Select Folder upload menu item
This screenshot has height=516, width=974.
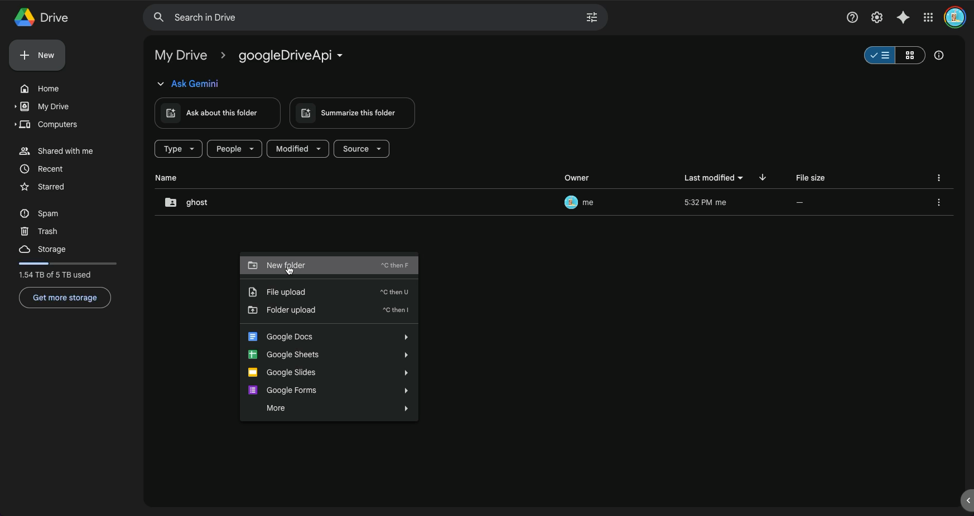pos(329,310)
